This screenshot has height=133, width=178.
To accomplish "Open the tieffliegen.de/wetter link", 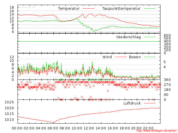I will [157, 131].
